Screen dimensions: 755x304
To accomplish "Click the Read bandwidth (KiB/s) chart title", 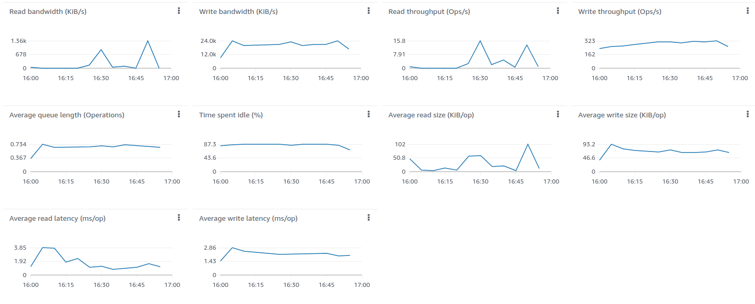I will click(48, 12).
